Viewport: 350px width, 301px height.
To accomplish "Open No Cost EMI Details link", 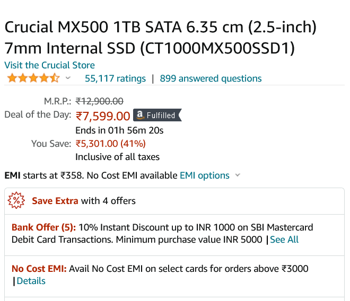I will [x=31, y=281].
